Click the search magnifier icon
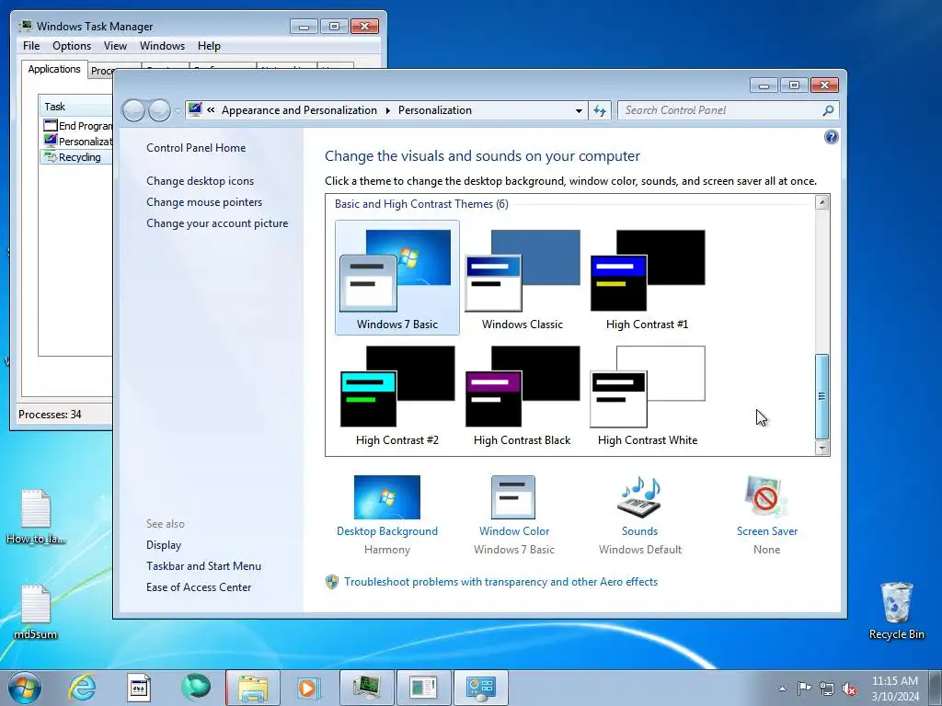Image resolution: width=942 pixels, height=706 pixels. pyautogui.click(x=828, y=110)
